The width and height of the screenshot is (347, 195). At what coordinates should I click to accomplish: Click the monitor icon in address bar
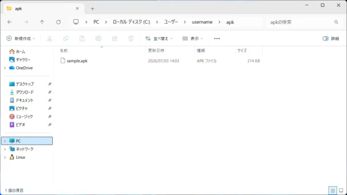coord(76,22)
